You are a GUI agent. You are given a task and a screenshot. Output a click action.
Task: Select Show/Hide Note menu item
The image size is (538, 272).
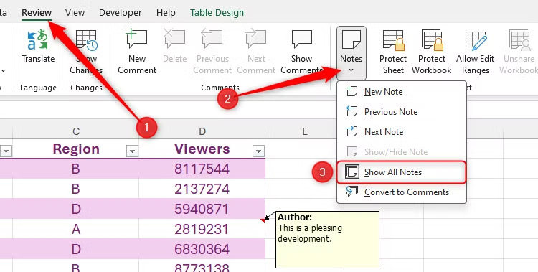pos(402,152)
